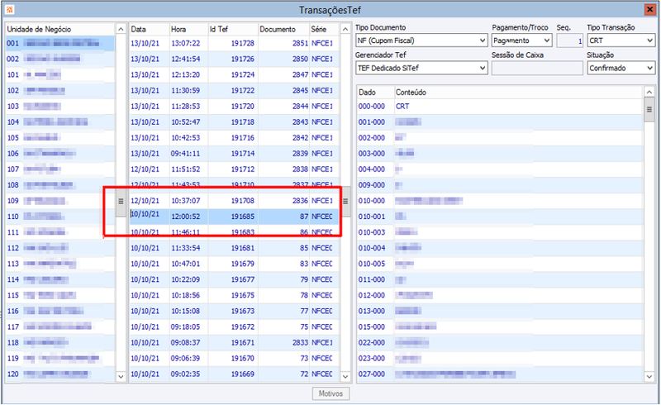The image size is (661, 405).
Task: Select data row 027-000 in Dado list
Action: (x=500, y=374)
